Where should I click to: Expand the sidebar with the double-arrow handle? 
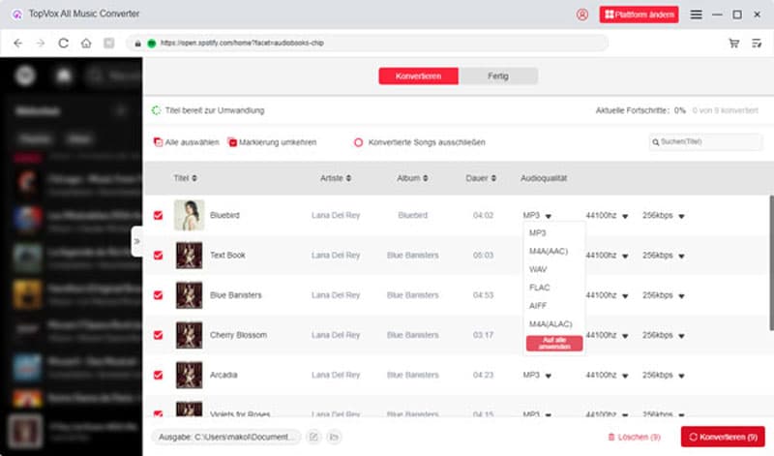coord(136,240)
